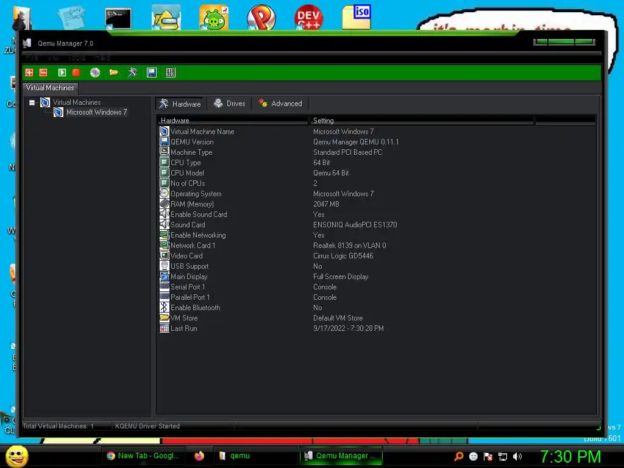
Task: Select the Parallel Port 1 row
Action: tap(377, 297)
